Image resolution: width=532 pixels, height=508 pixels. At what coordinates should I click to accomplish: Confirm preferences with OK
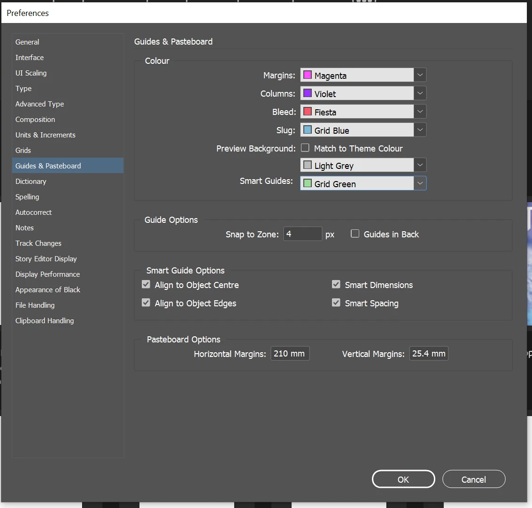pos(403,479)
